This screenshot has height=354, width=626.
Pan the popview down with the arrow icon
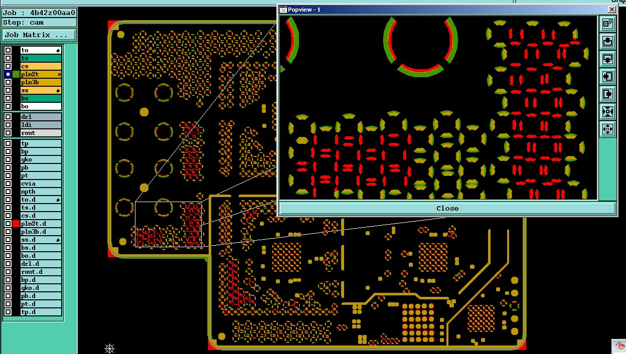coord(607,59)
